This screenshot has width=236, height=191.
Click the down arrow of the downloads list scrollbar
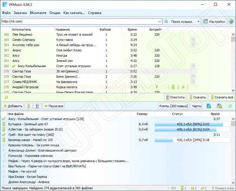pyautogui.click(x=233, y=183)
